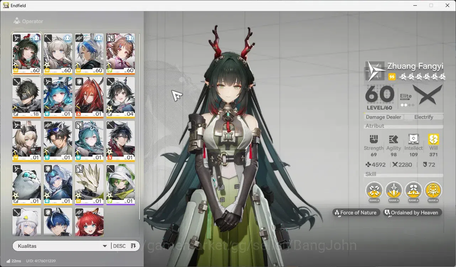This screenshot has height=267, width=456.
Task: Click the crossed swords weapon icon
Action: [428, 94]
